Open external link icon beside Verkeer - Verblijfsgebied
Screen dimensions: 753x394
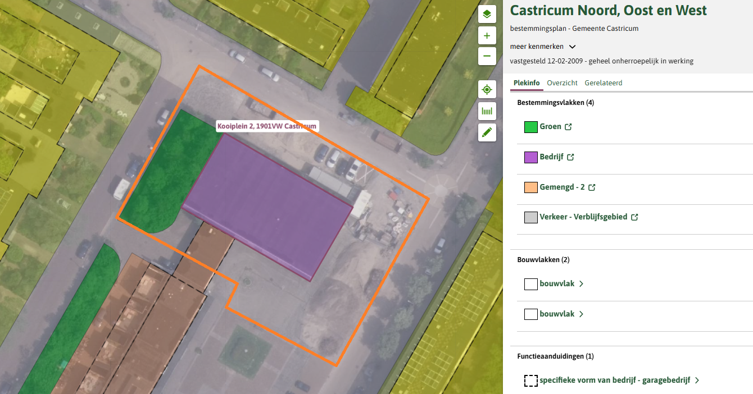634,217
